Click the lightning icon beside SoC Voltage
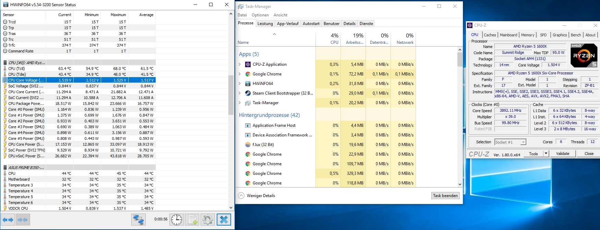The width and height of the screenshot is (600, 230). pos(5,86)
